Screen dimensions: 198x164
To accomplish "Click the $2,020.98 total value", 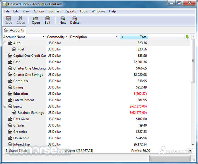I will [140, 75].
